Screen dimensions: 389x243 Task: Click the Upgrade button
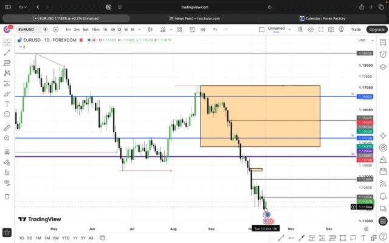click(377, 30)
